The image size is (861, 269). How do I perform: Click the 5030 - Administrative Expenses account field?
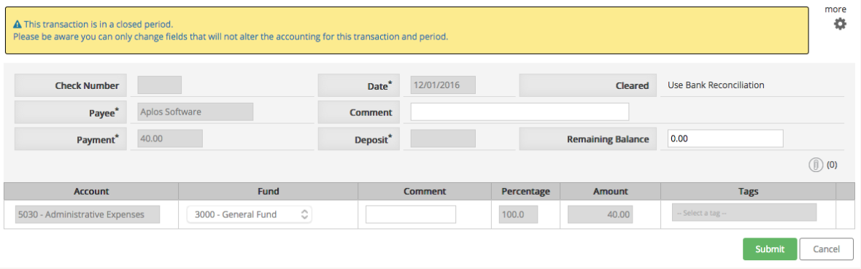[x=88, y=214]
